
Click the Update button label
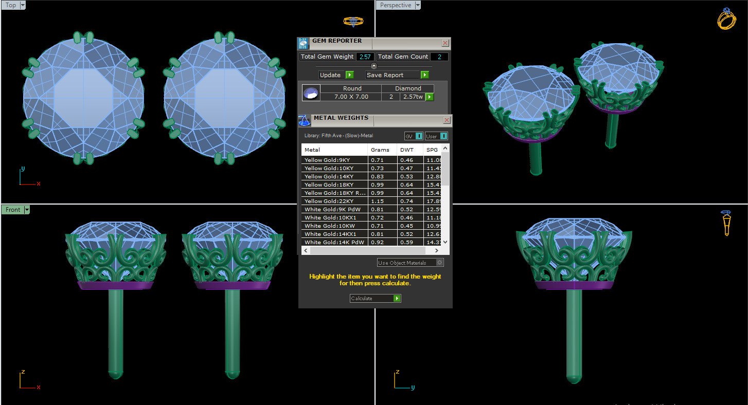pos(330,75)
